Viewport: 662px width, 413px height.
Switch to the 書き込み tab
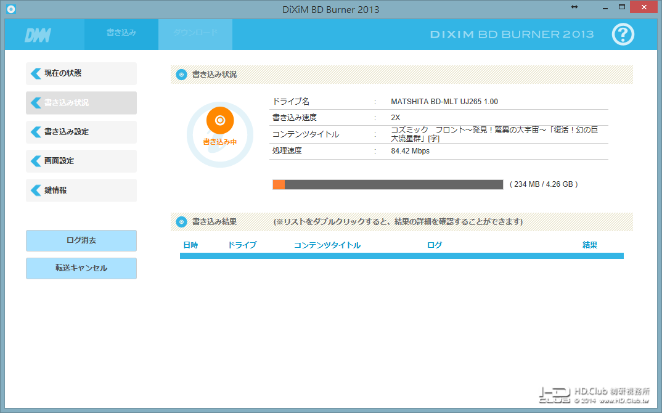(x=121, y=34)
